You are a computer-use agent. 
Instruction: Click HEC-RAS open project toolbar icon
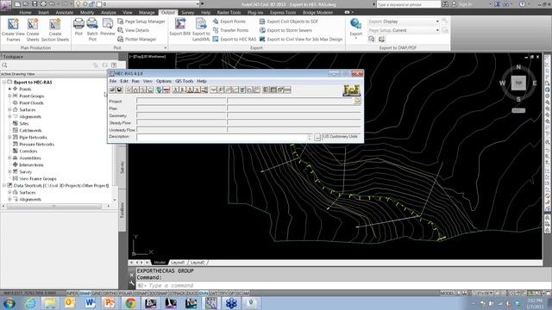(112, 90)
